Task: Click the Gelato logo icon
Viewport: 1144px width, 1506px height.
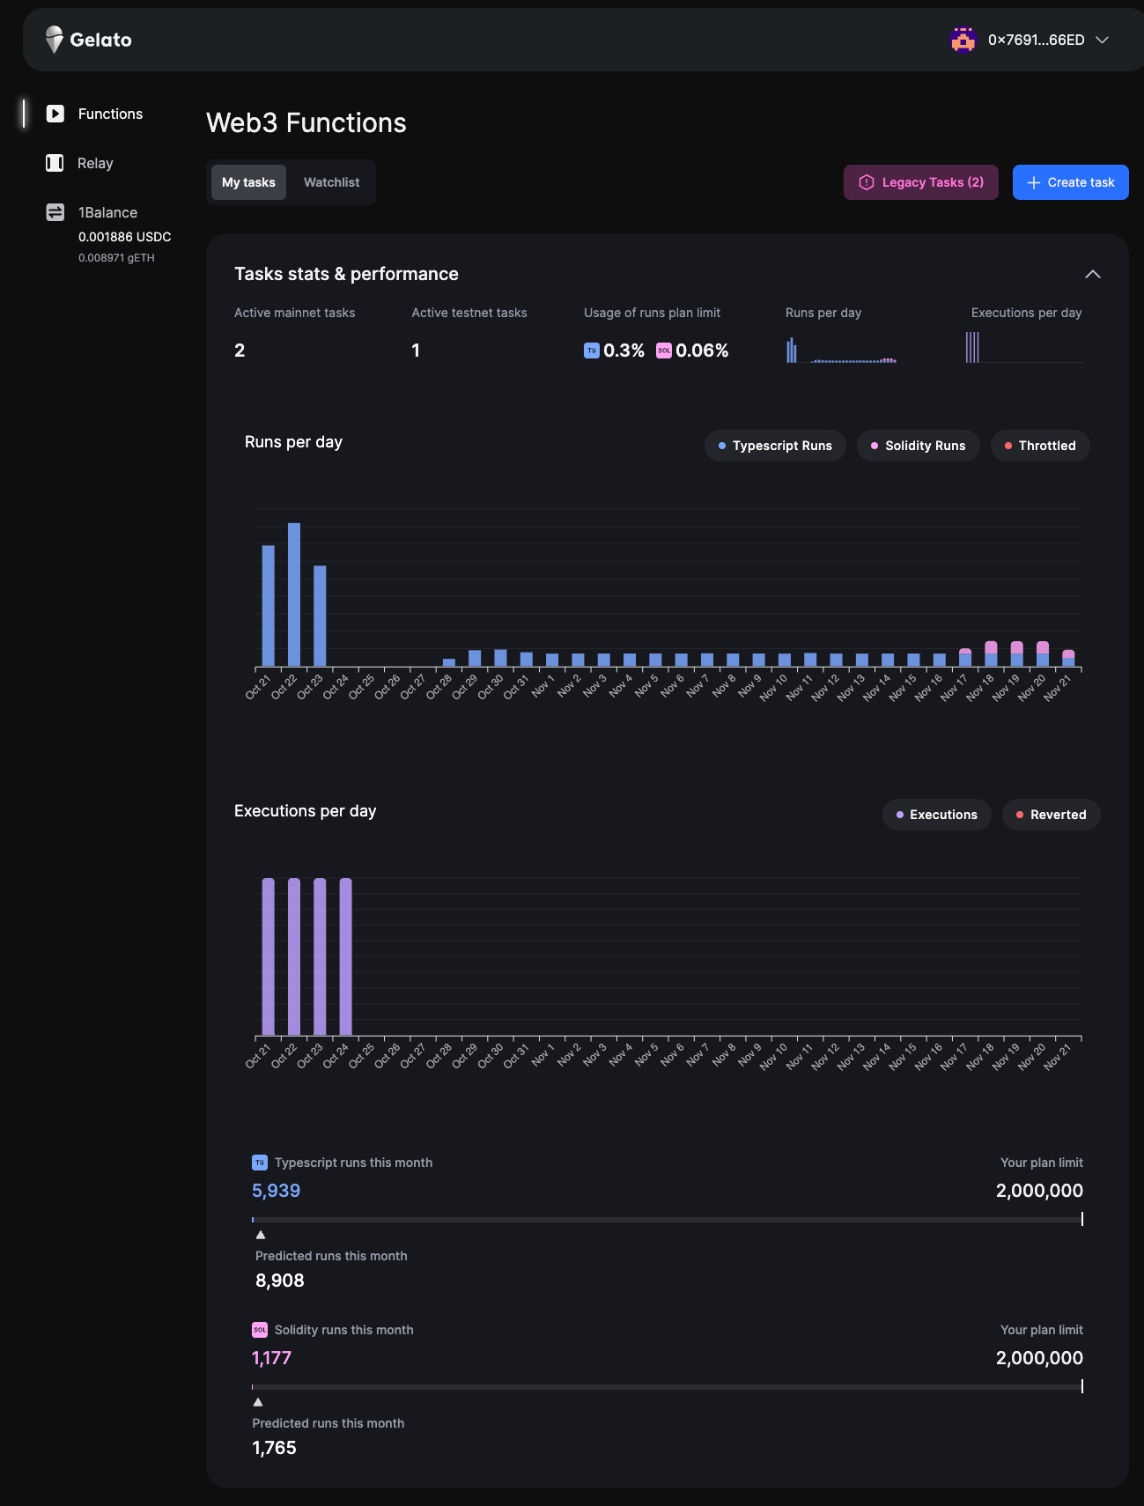Action: click(55, 40)
